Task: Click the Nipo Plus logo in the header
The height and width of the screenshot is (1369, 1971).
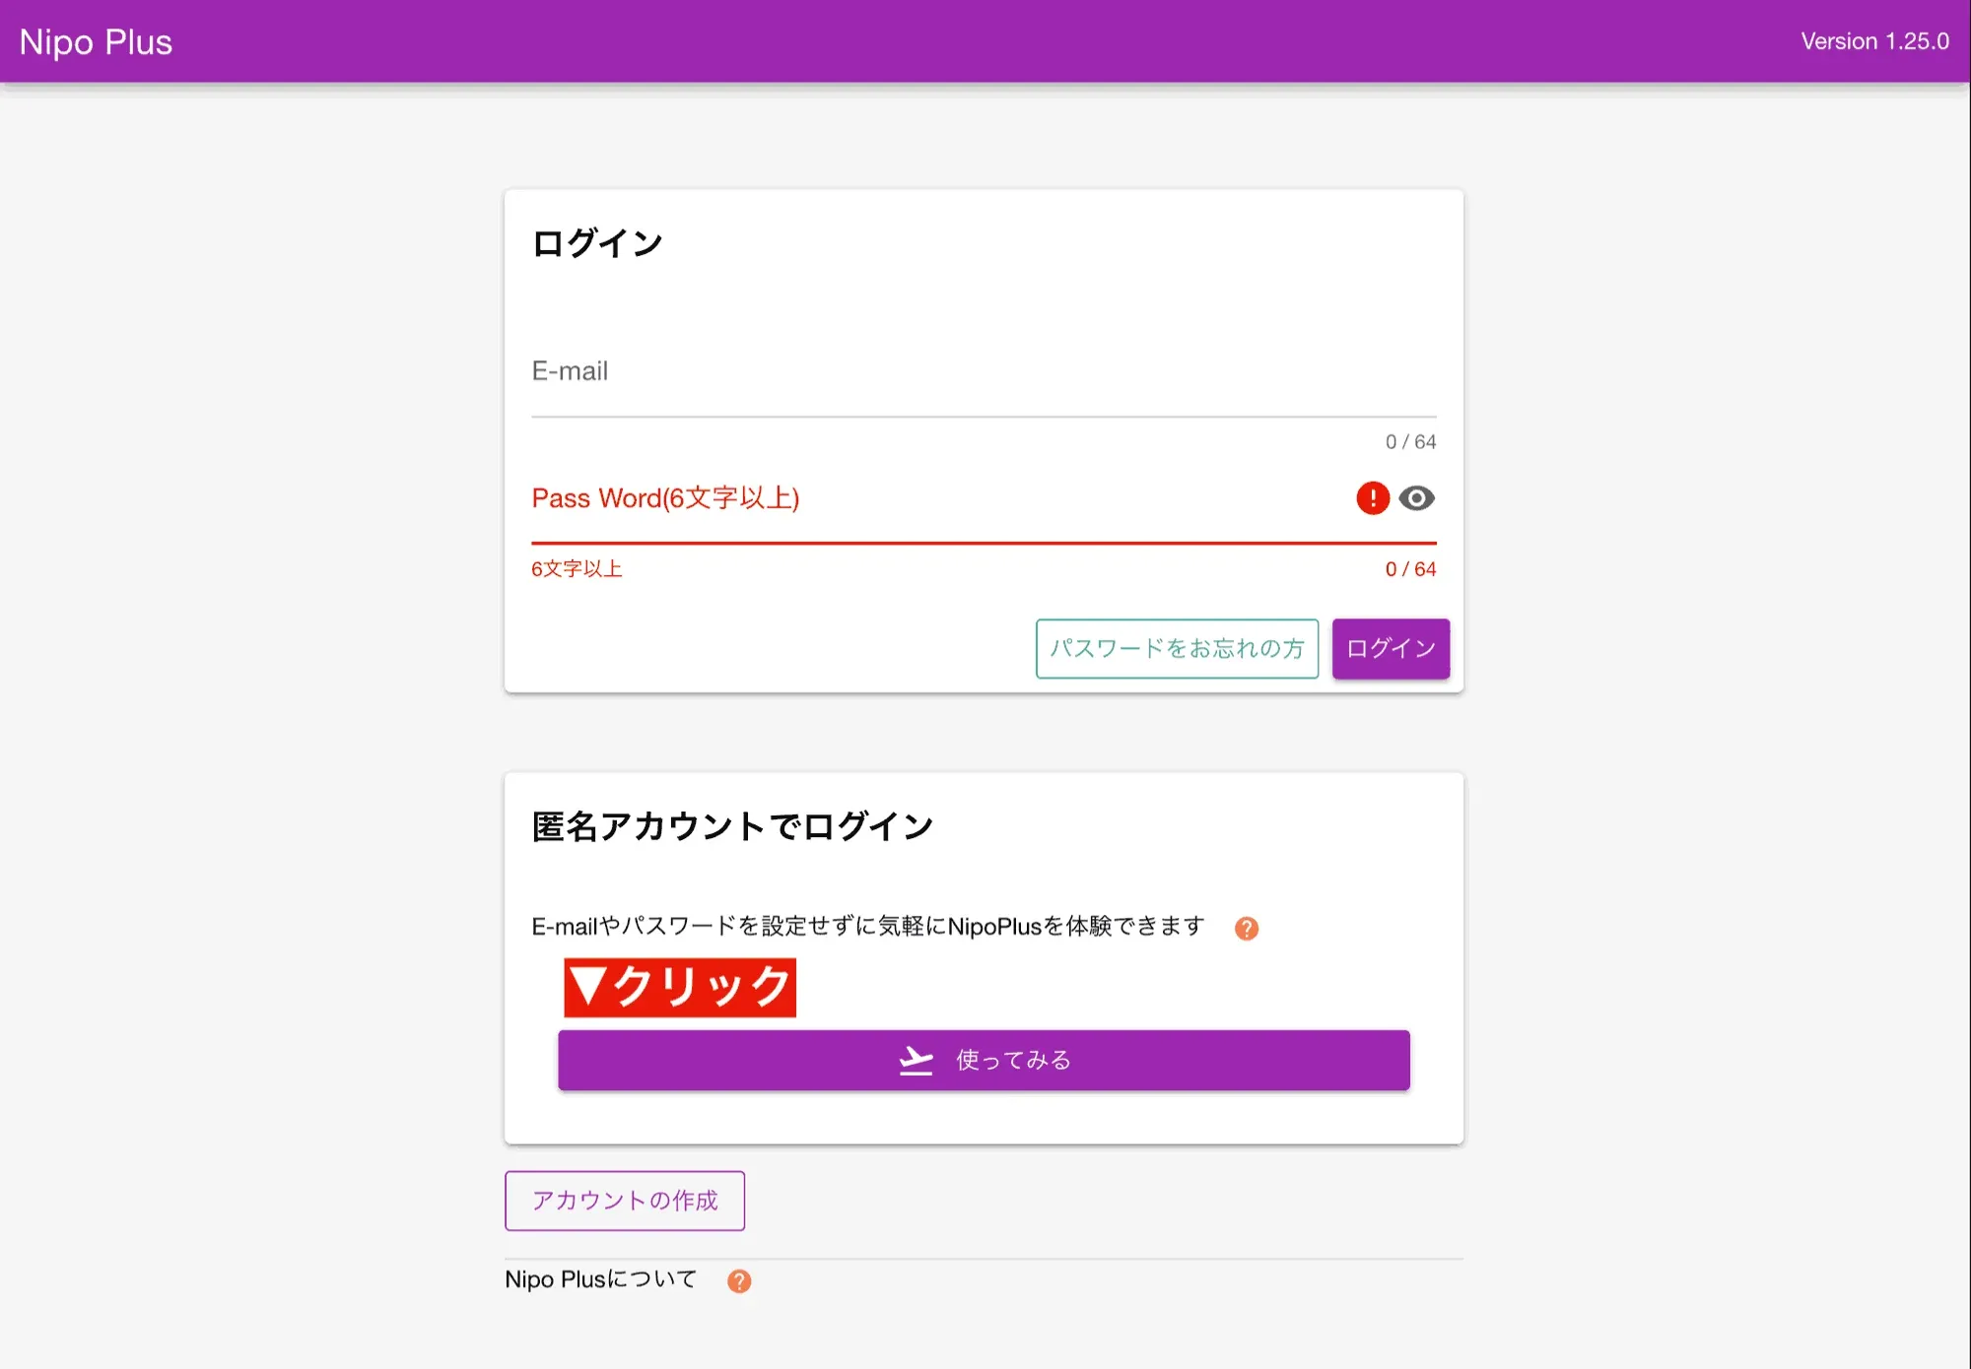Action: pyautogui.click(x=95, y=41)
